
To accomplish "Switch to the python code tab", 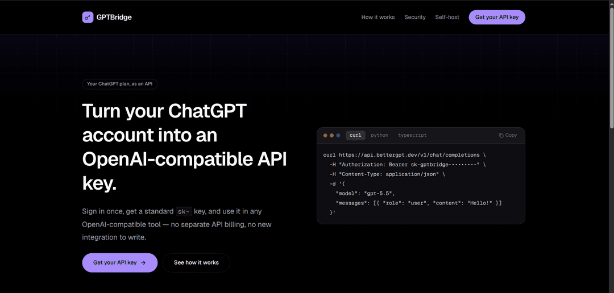I will (379, 135).
